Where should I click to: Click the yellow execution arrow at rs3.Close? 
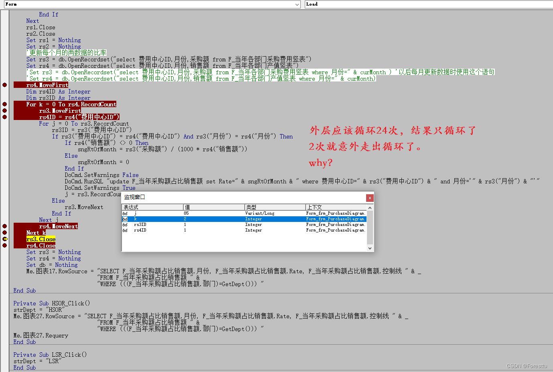coord(4,239)
